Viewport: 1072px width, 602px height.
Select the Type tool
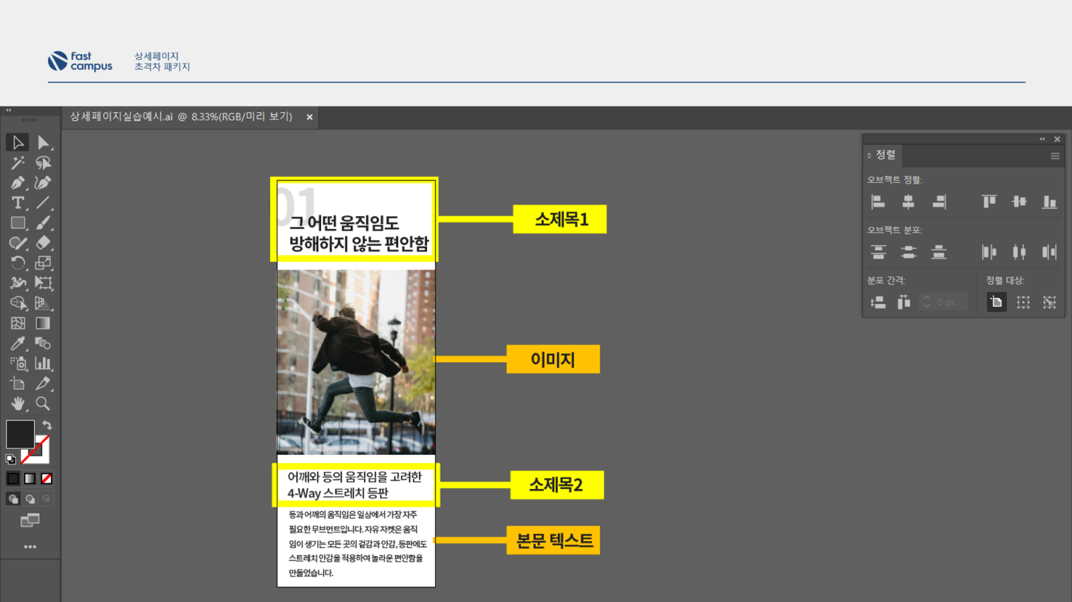18,203
